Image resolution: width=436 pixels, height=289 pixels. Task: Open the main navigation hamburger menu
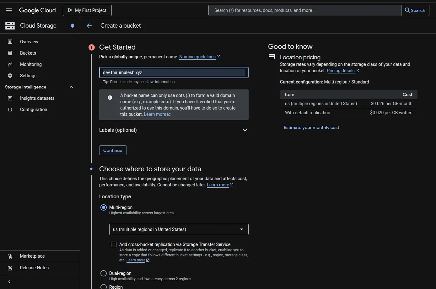(x=8, y=10)
